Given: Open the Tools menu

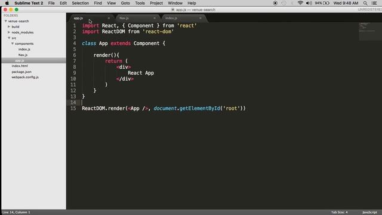Looking at the screenshot, I should coord(140,3).
